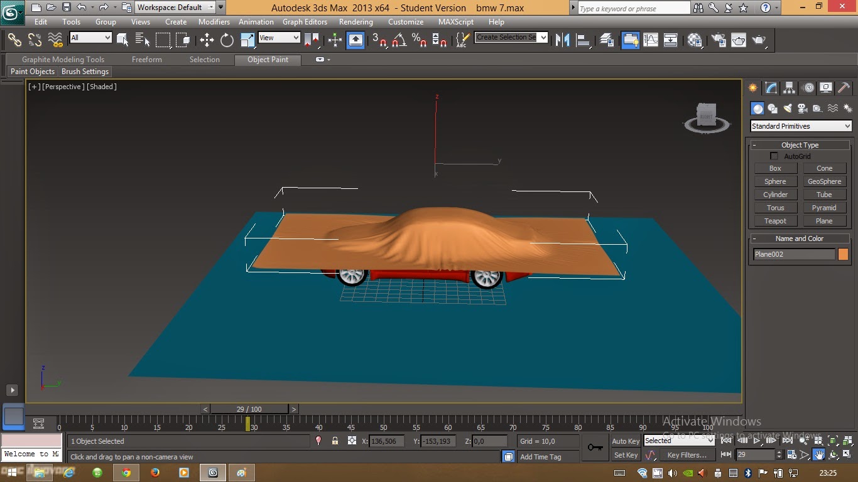This screenshot has height=482, width=858.
Task: Open the Standard Primitives dropdown
Action: click(x=801, y=126)
